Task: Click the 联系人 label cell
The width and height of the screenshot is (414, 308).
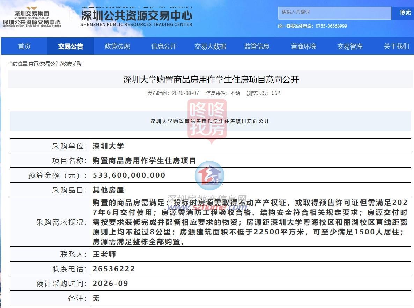Action: point(50,254)
